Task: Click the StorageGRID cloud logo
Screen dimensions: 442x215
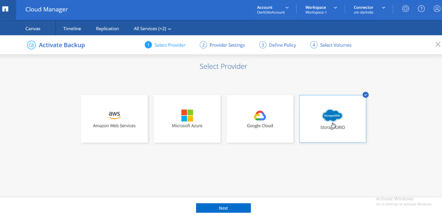Action: [332, 115]
